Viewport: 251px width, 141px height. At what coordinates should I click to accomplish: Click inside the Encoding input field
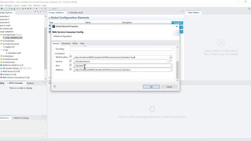(121, 49)
